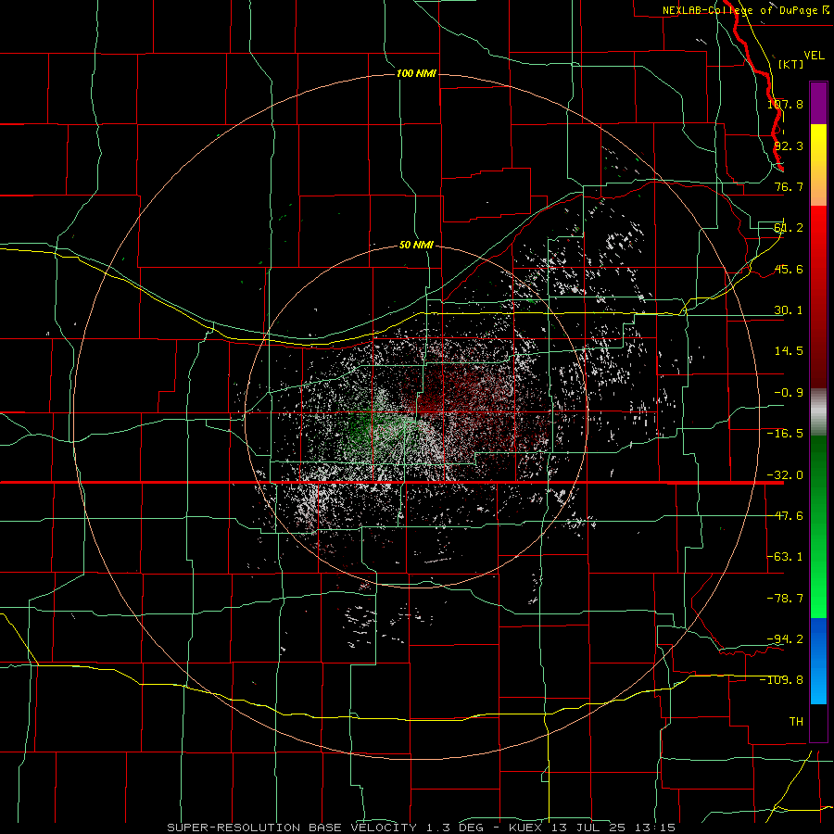Click the 92.3 velocity scale value
The width and height of the screenshot is (834, 834).
[x=789, y=145]
